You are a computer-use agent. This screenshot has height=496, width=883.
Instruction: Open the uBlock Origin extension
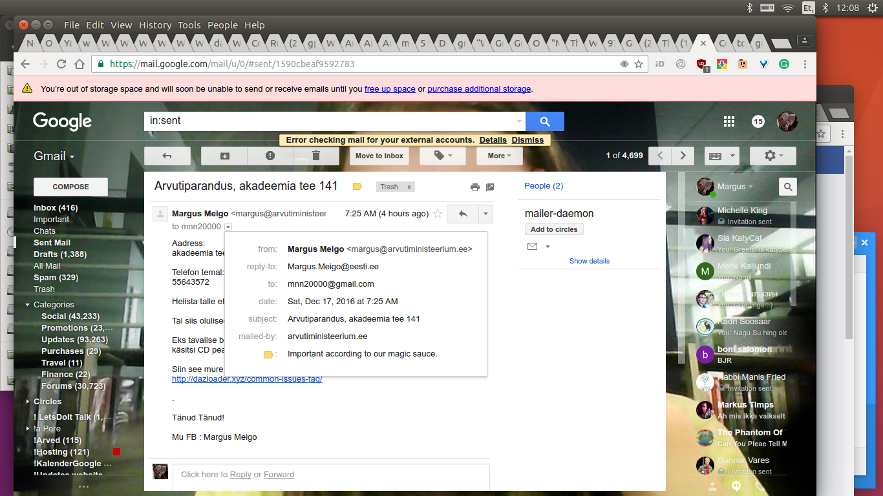pyautogui.click(x=702, y=64)
